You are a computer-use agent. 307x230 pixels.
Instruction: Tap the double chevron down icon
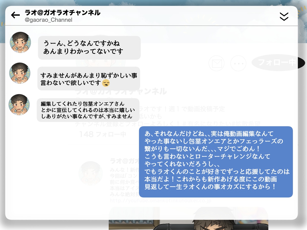pos(284,16)
